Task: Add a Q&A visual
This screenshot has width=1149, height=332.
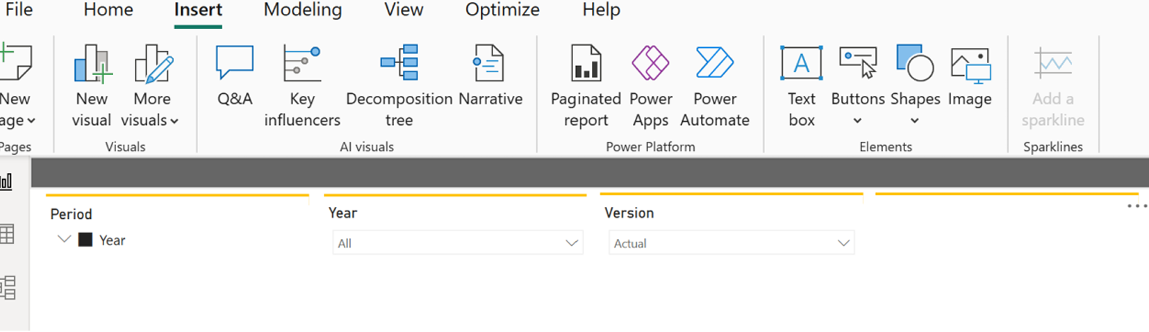Action: 235,76
